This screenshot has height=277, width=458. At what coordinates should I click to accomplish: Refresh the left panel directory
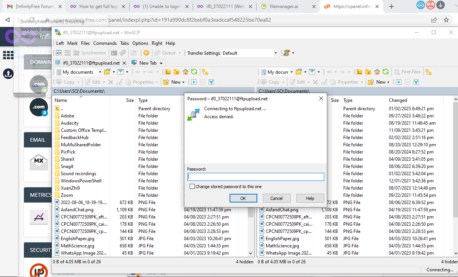click(194, 72)
